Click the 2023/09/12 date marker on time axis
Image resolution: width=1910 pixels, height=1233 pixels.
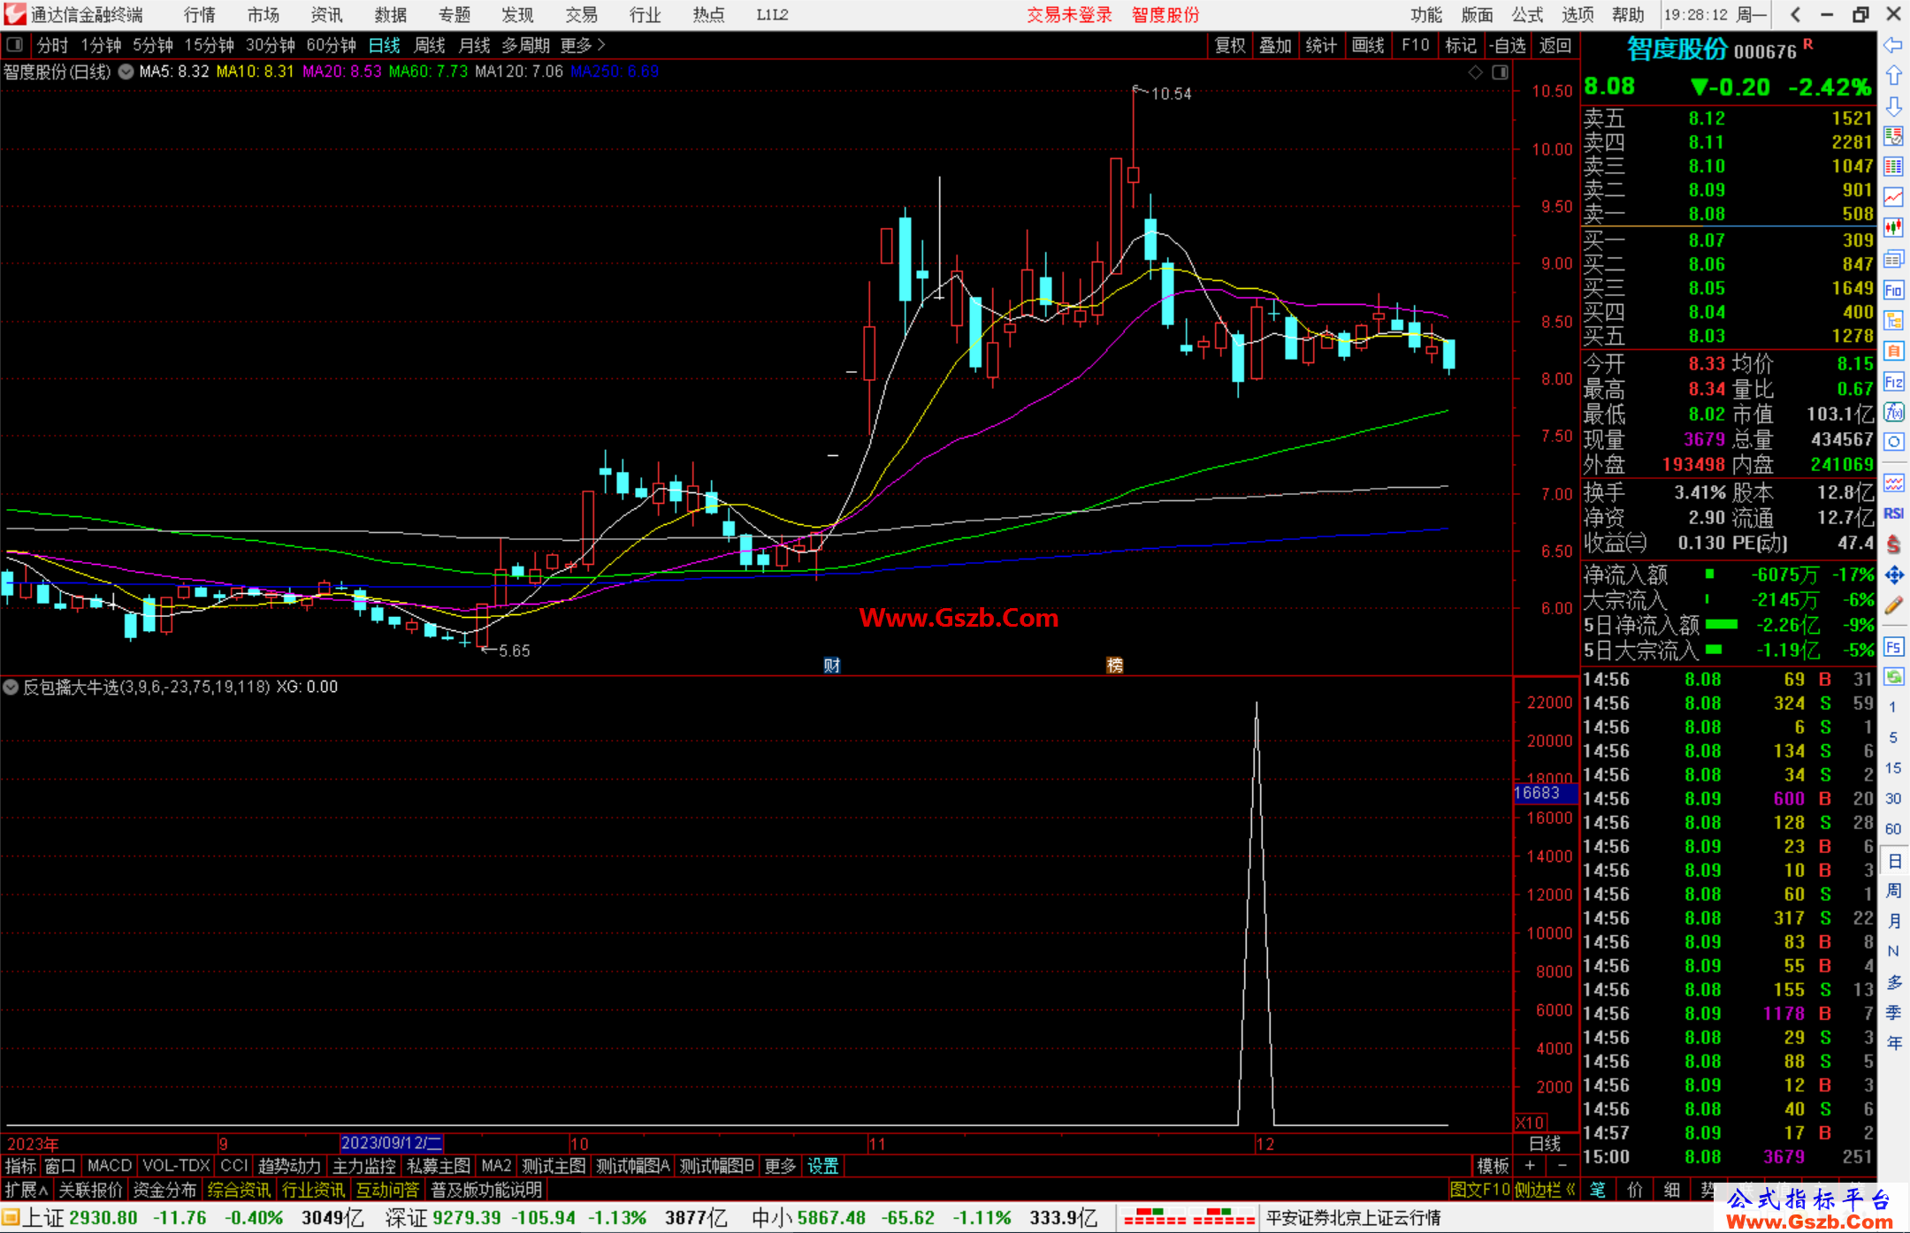(x=392, y=1143)
